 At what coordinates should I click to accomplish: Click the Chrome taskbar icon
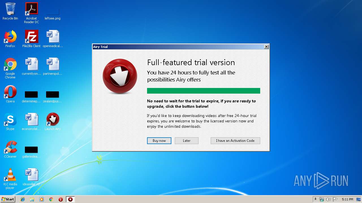(x=51, y=199)
